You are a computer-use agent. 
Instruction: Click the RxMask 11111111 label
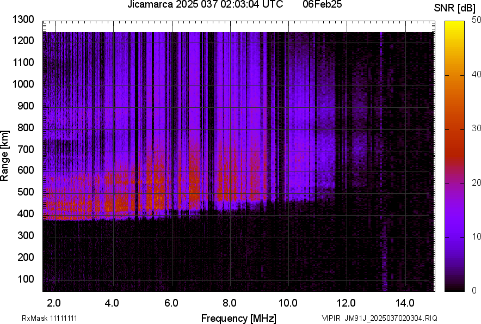click(41, 318)
